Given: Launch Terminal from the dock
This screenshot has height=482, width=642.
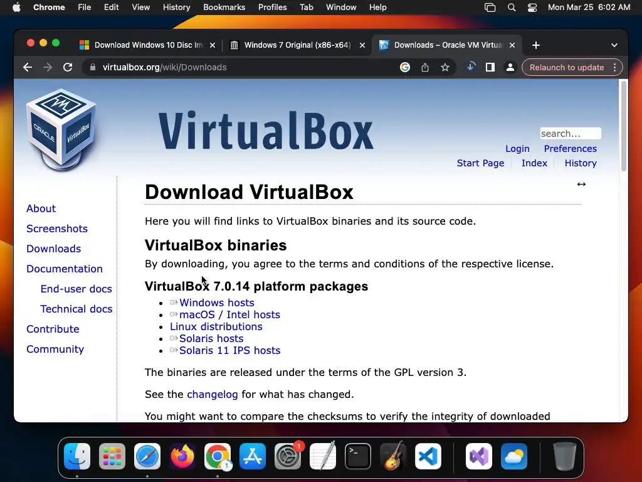Looking at the screenshot, I should click(x=358, y=456).
